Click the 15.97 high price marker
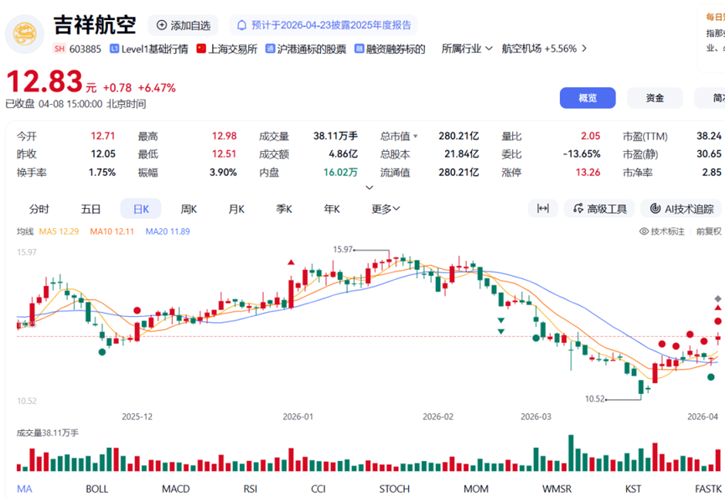Image resolution: width=725 pixels, height=498 pixels. click(344, 250)
